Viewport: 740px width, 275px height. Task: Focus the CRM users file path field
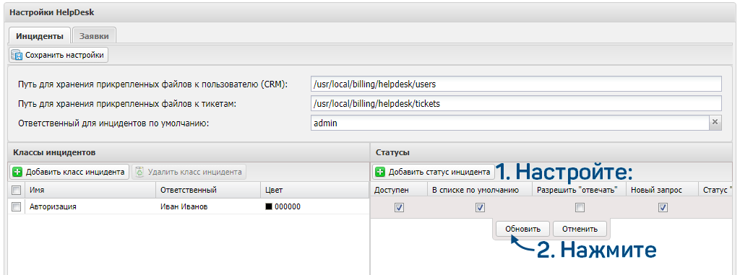click(516, 84)
